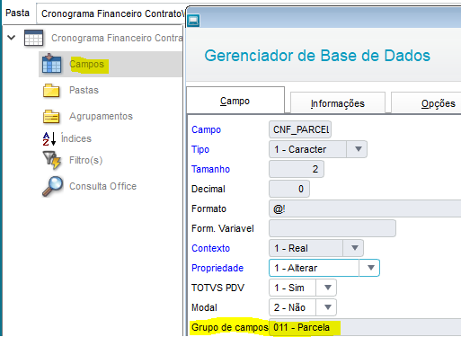Switch to the Campo tab
The height and width of the screenshot is (337, 461).
point(235,101)
